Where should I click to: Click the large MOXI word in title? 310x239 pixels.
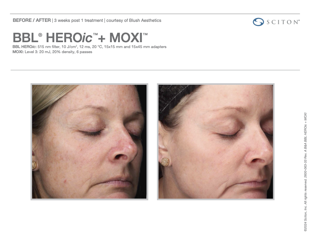click(x=126, y=37)
